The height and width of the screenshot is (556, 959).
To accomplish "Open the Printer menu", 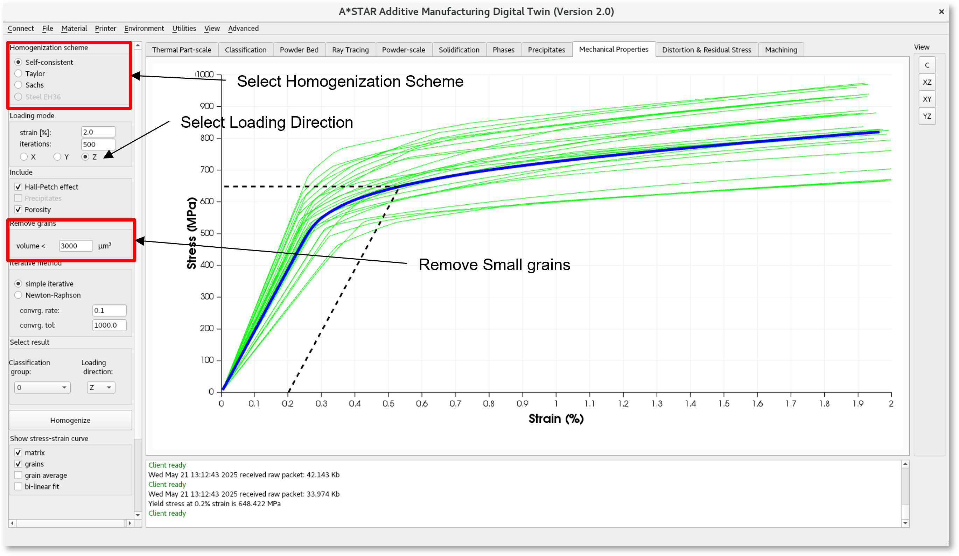I will click(x=105, y=29).
